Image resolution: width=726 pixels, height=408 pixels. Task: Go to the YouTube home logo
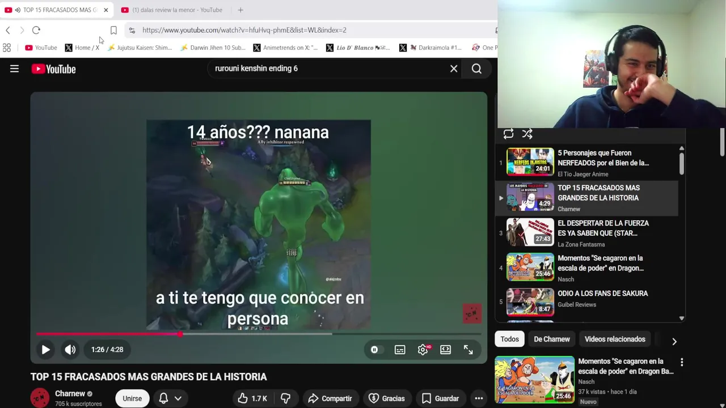pos(53,69)
